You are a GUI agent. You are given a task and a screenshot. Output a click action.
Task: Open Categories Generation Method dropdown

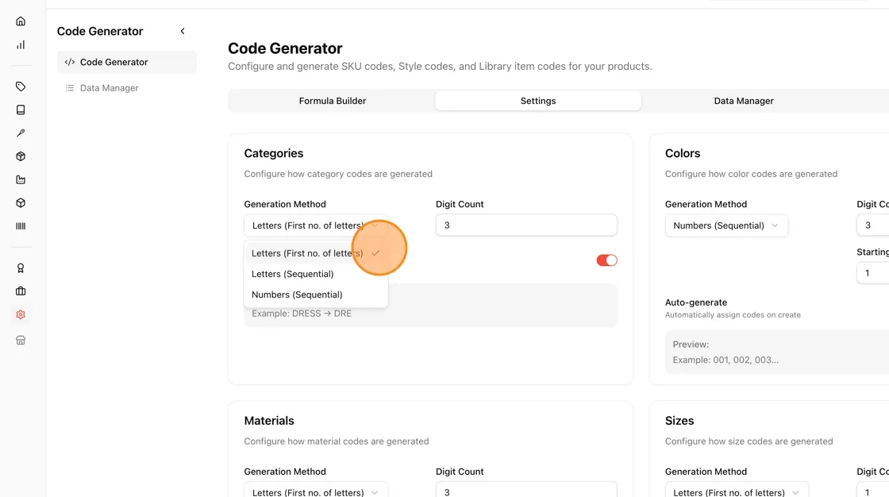[316, 225]
